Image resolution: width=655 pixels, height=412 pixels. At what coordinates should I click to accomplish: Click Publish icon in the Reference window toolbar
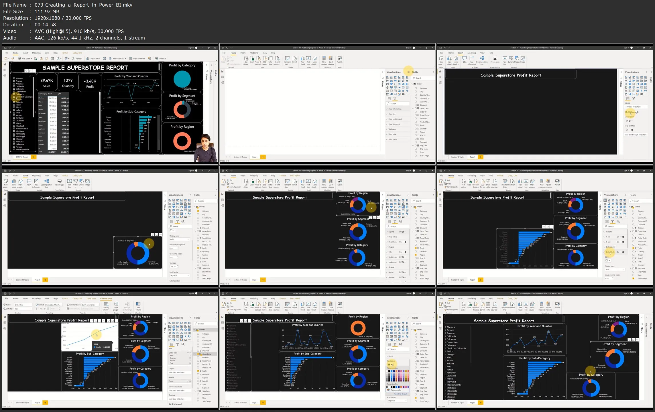pyautogui.click(x=157, y=58)
